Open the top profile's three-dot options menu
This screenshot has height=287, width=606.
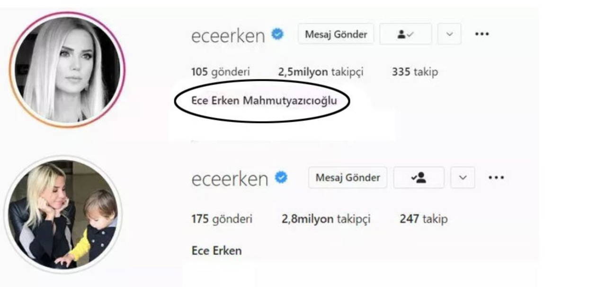(x=481, y=35)
